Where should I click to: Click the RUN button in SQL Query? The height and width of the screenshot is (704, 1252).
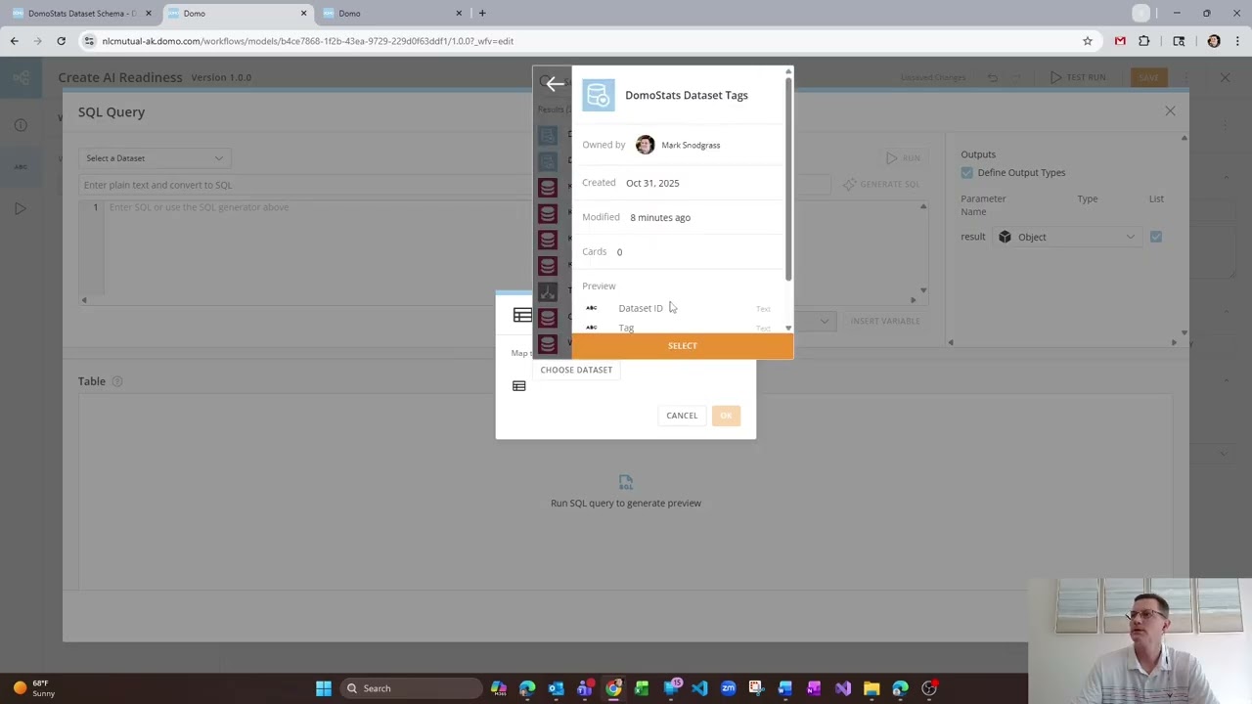[903, 157]
